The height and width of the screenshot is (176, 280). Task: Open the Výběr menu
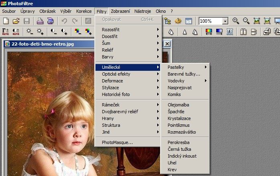pyautogui.click(x=66, y=11)
